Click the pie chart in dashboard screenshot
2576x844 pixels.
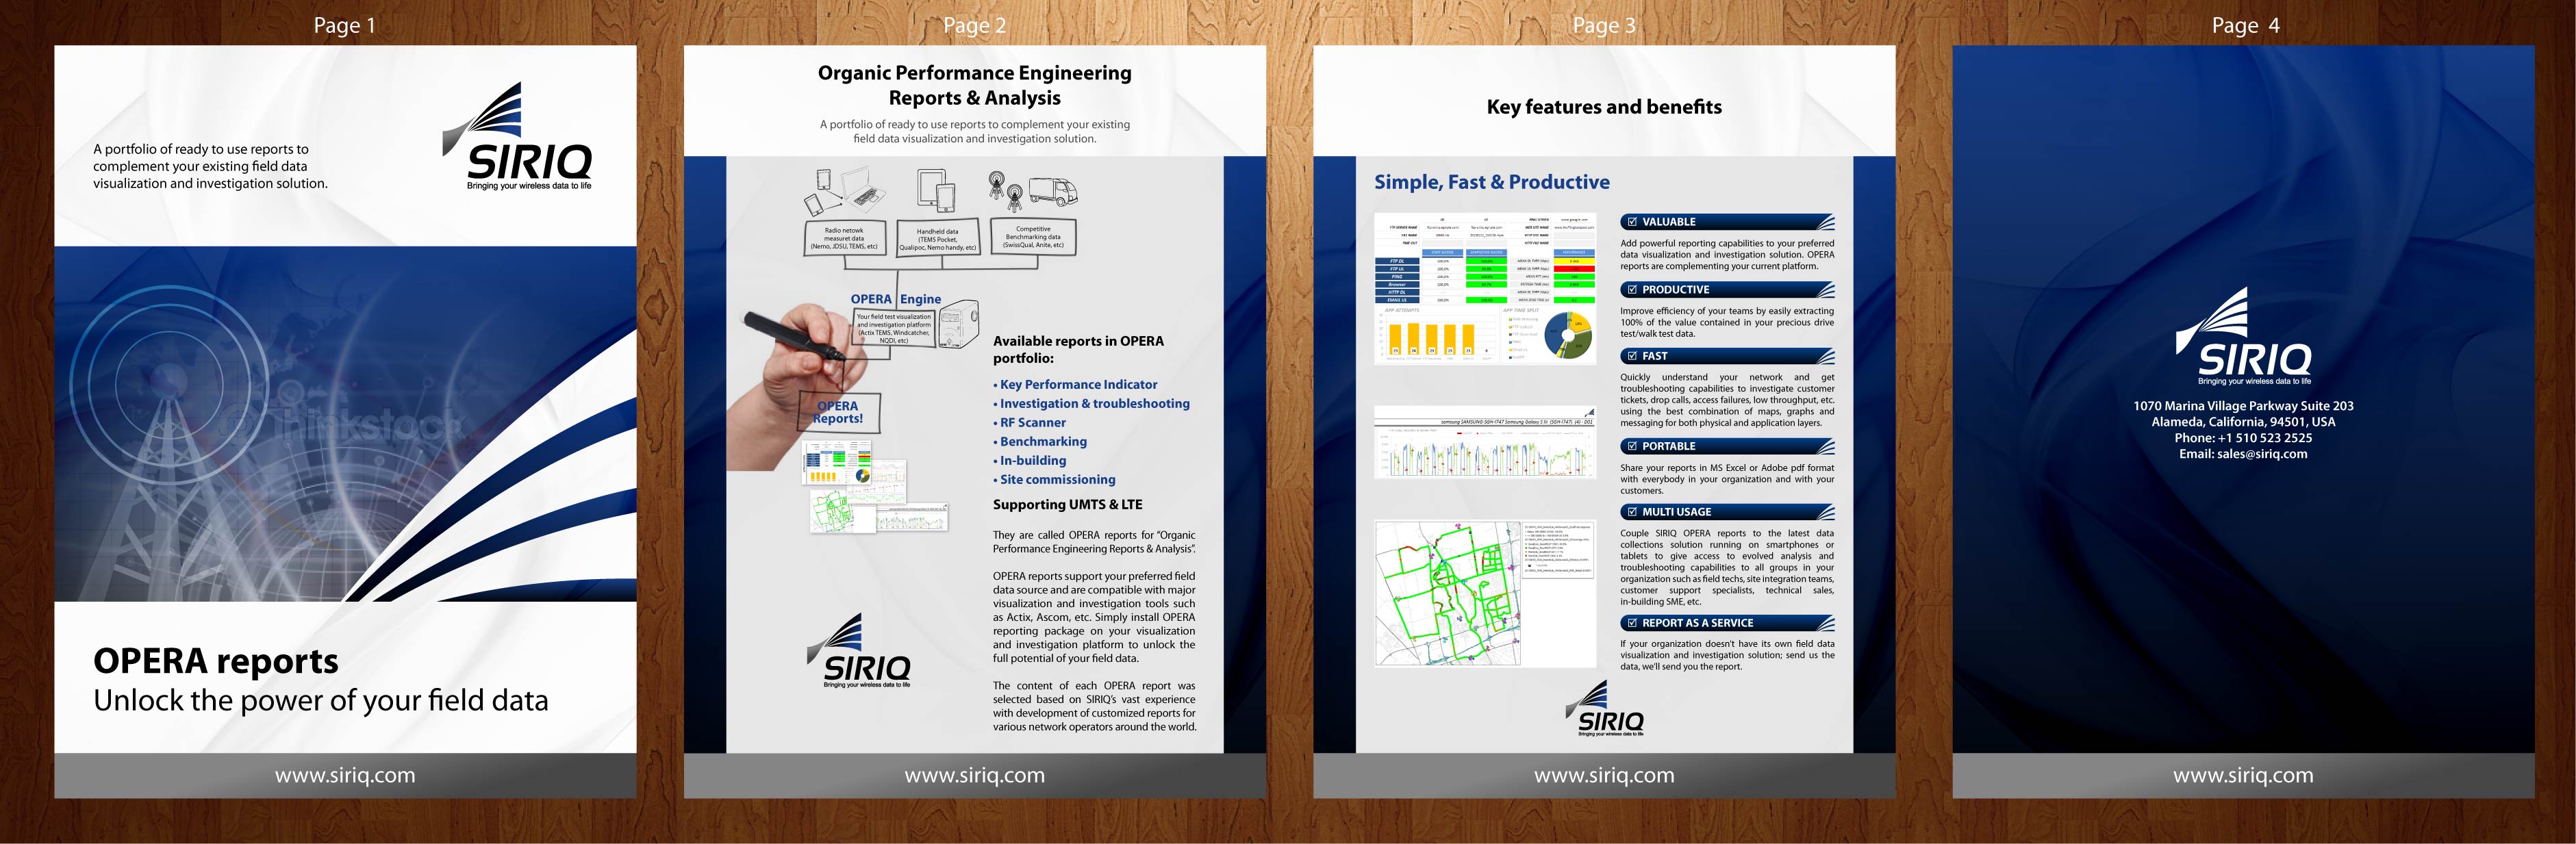tap(1567, 336)
